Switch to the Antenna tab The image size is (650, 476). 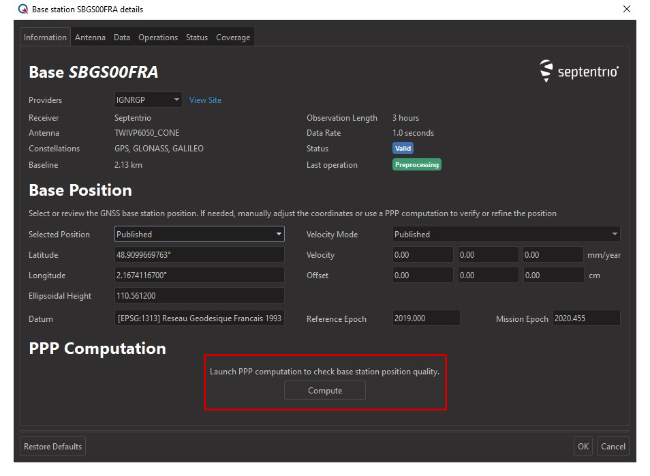[x=90, y=38]
